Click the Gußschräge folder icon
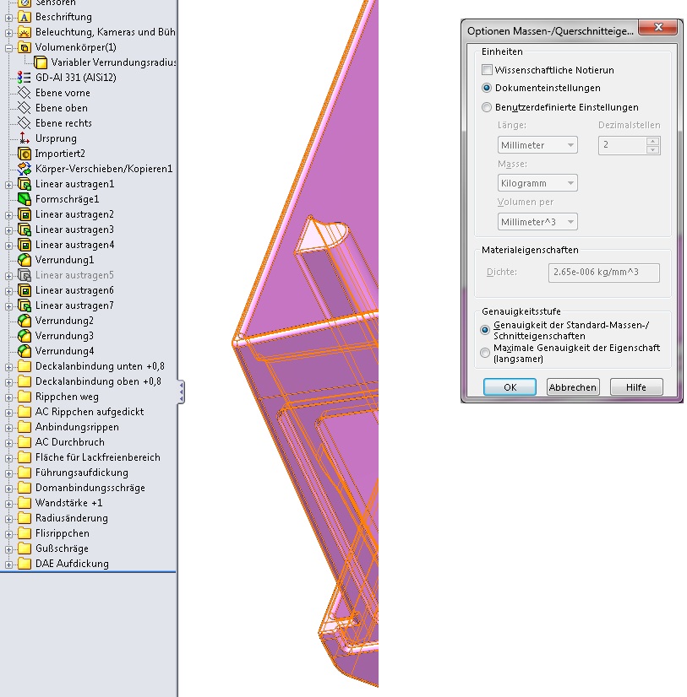This screenshot has width=687, height=697. [25, 548]
